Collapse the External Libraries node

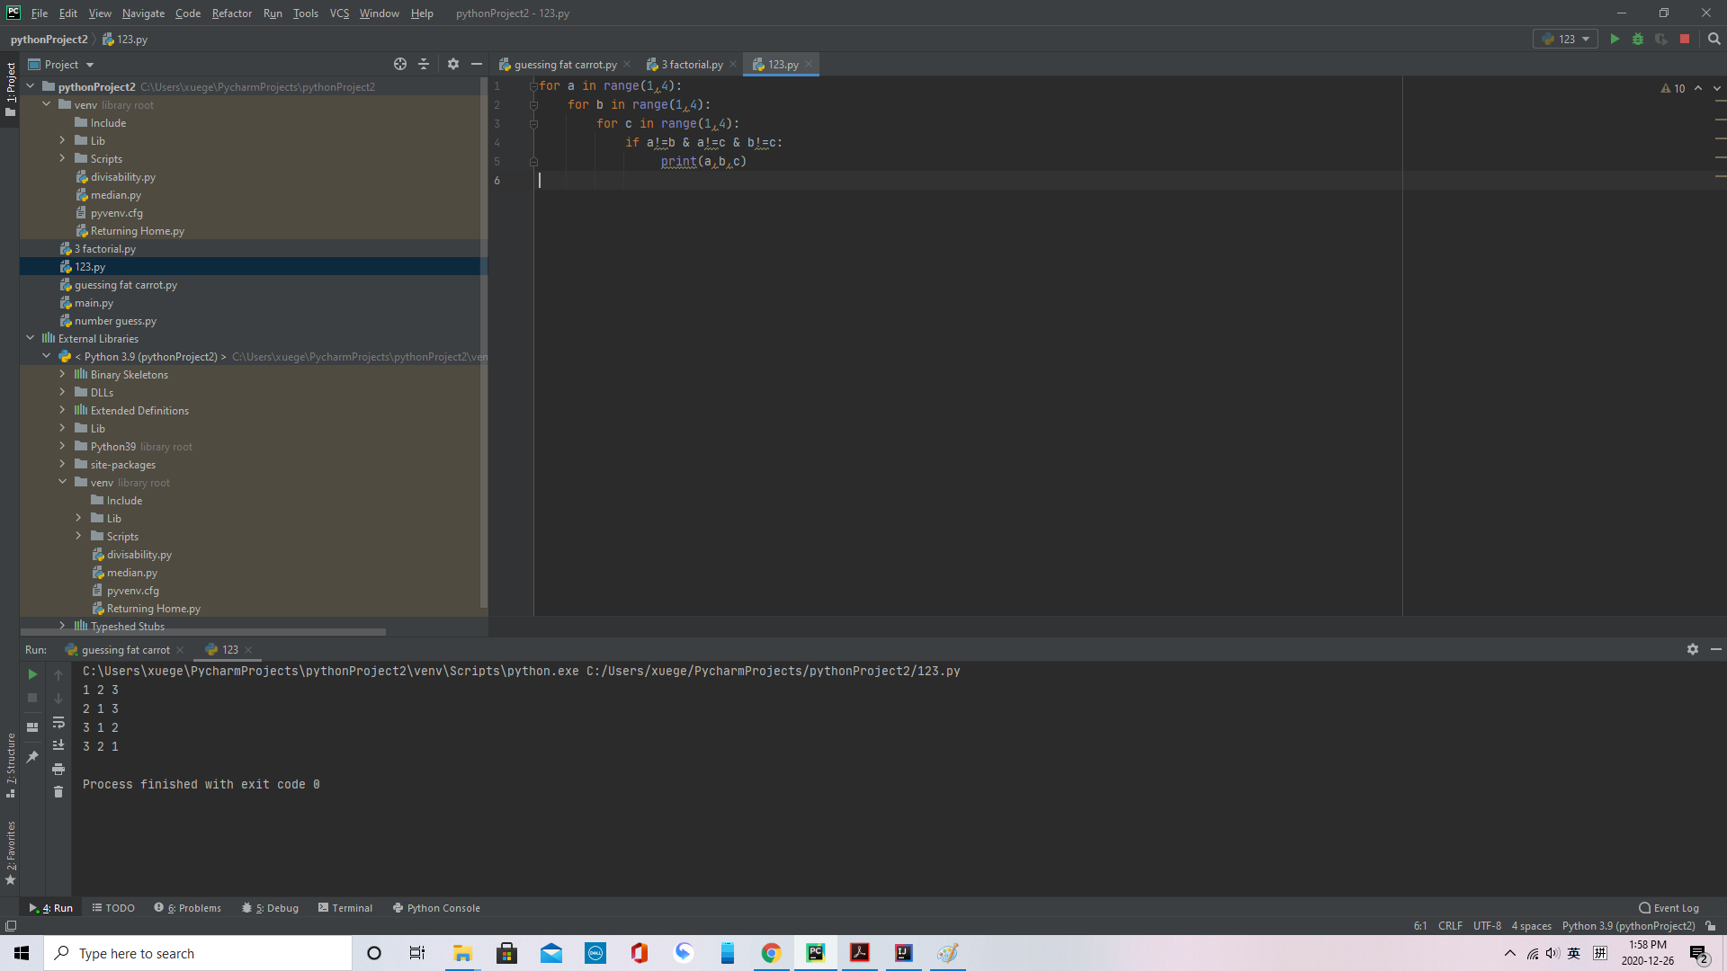coord(31,338)
